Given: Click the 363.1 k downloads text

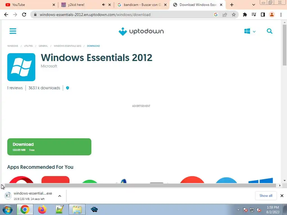Looking at the screenshot, I should (44, 88).
